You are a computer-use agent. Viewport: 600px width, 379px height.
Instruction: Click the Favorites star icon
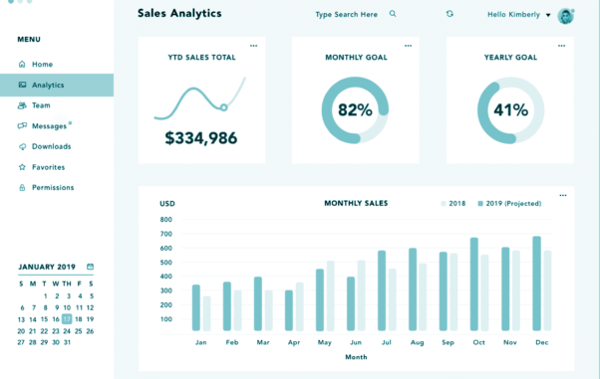coord(22,167)
